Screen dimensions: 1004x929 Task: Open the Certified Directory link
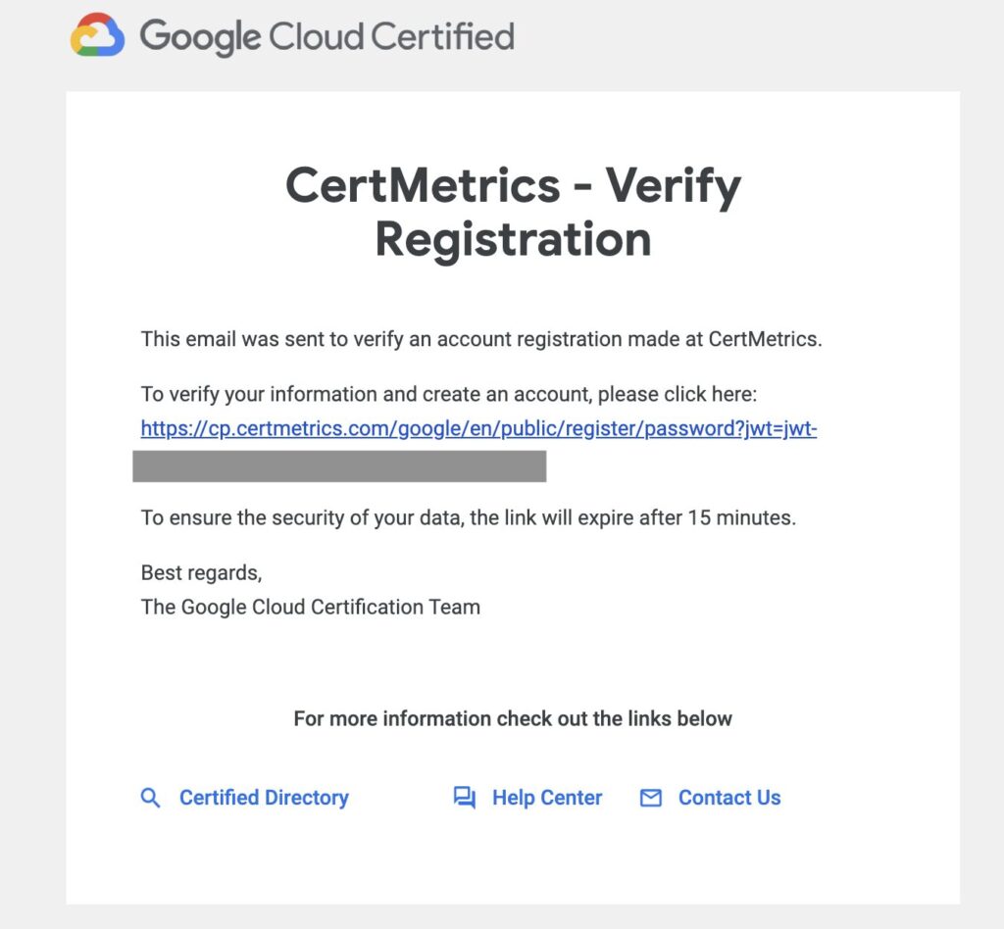[x=264, y=798]
